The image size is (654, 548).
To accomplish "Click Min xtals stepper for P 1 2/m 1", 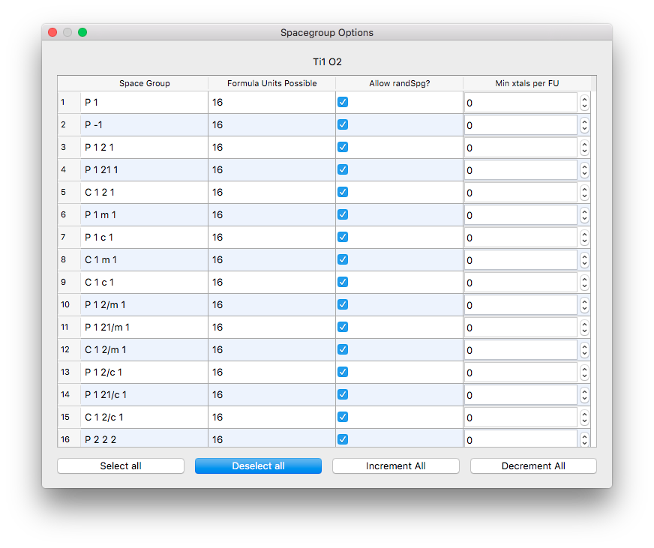I will (584, 305).
